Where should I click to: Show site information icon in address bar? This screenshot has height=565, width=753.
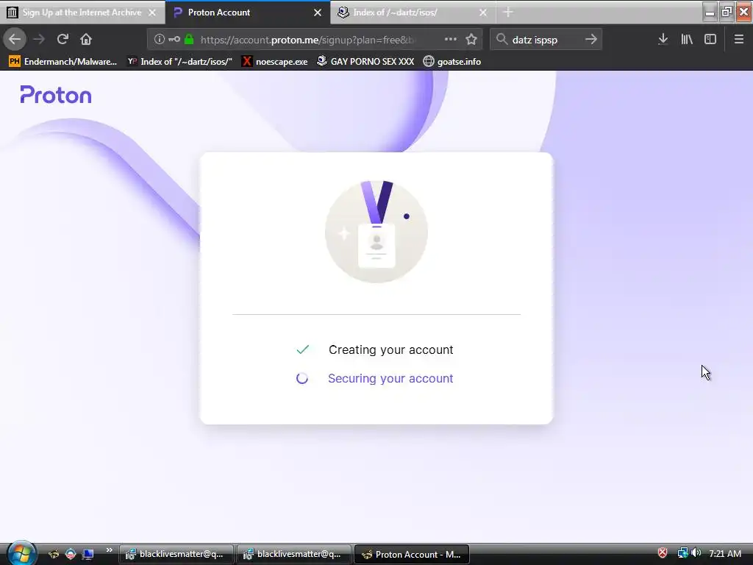[x=160, y=40]
